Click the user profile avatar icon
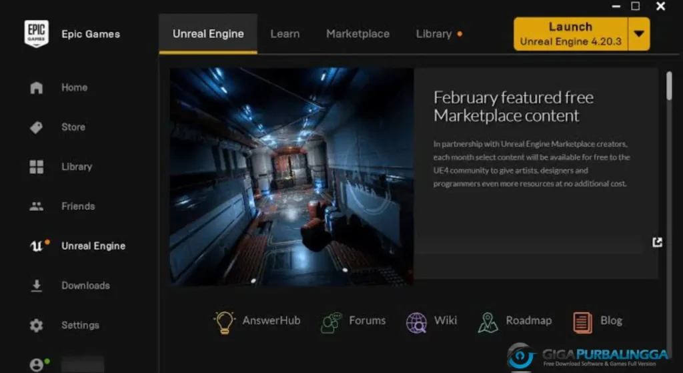Screen dimensions: 683x373 (37, 365)
